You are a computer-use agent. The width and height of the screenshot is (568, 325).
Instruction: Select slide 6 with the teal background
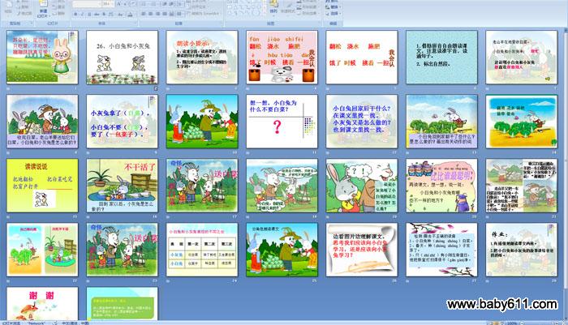click(x=441, y=57)
